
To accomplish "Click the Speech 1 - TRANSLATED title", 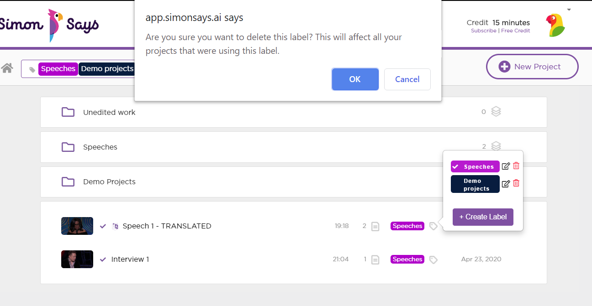I will pos(167,226).
